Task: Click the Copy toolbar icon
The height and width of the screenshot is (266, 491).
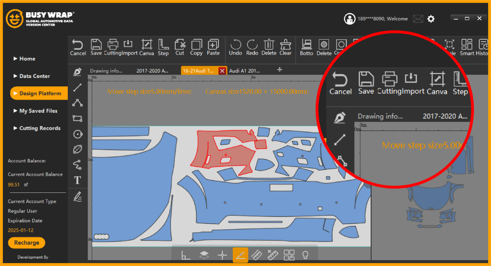Action: [196, 45]
